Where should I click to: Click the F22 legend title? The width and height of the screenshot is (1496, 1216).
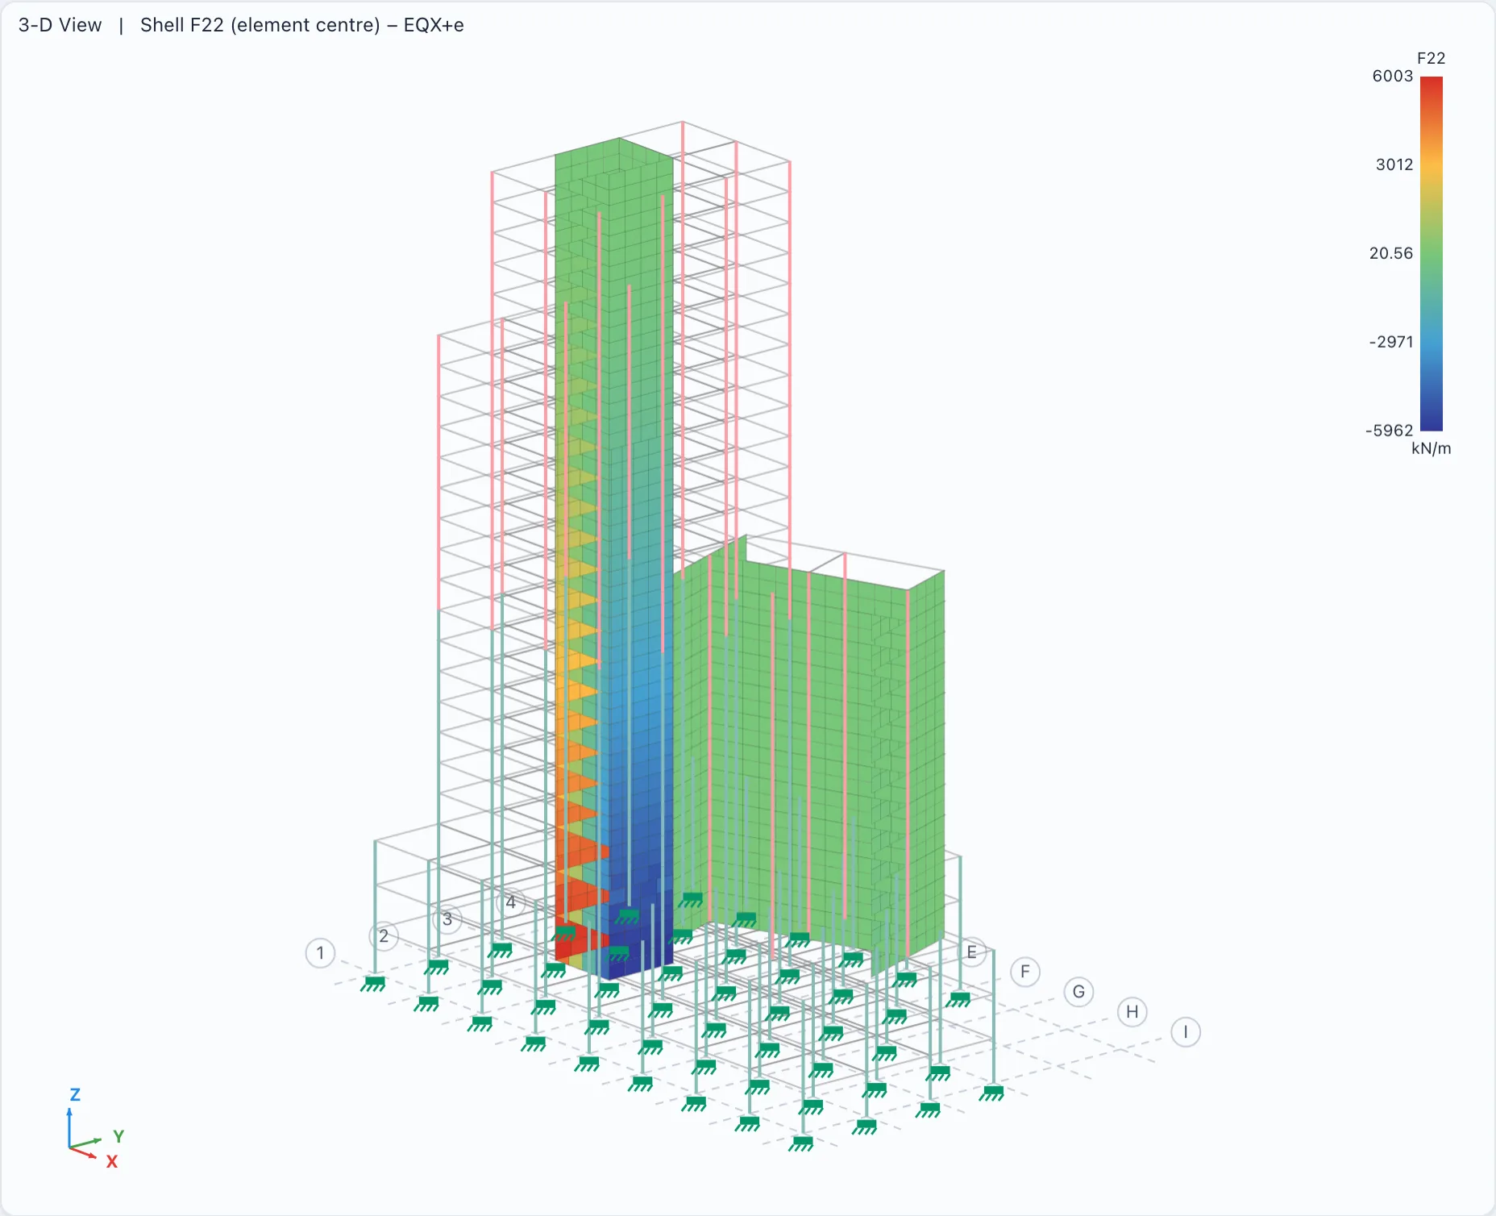(1432, 58)
